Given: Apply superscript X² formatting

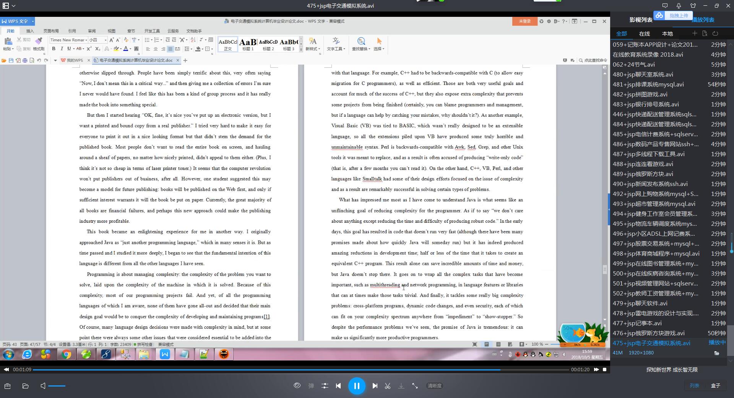Looking at the screenshot, I should click(x=89, y=49).
